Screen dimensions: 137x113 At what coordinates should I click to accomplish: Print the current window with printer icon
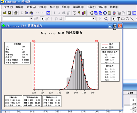tap(16, 13)
